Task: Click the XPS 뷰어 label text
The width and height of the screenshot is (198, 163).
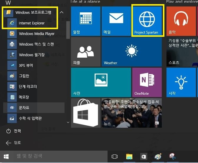Action: pyautogui.click(x=26, y=65)
